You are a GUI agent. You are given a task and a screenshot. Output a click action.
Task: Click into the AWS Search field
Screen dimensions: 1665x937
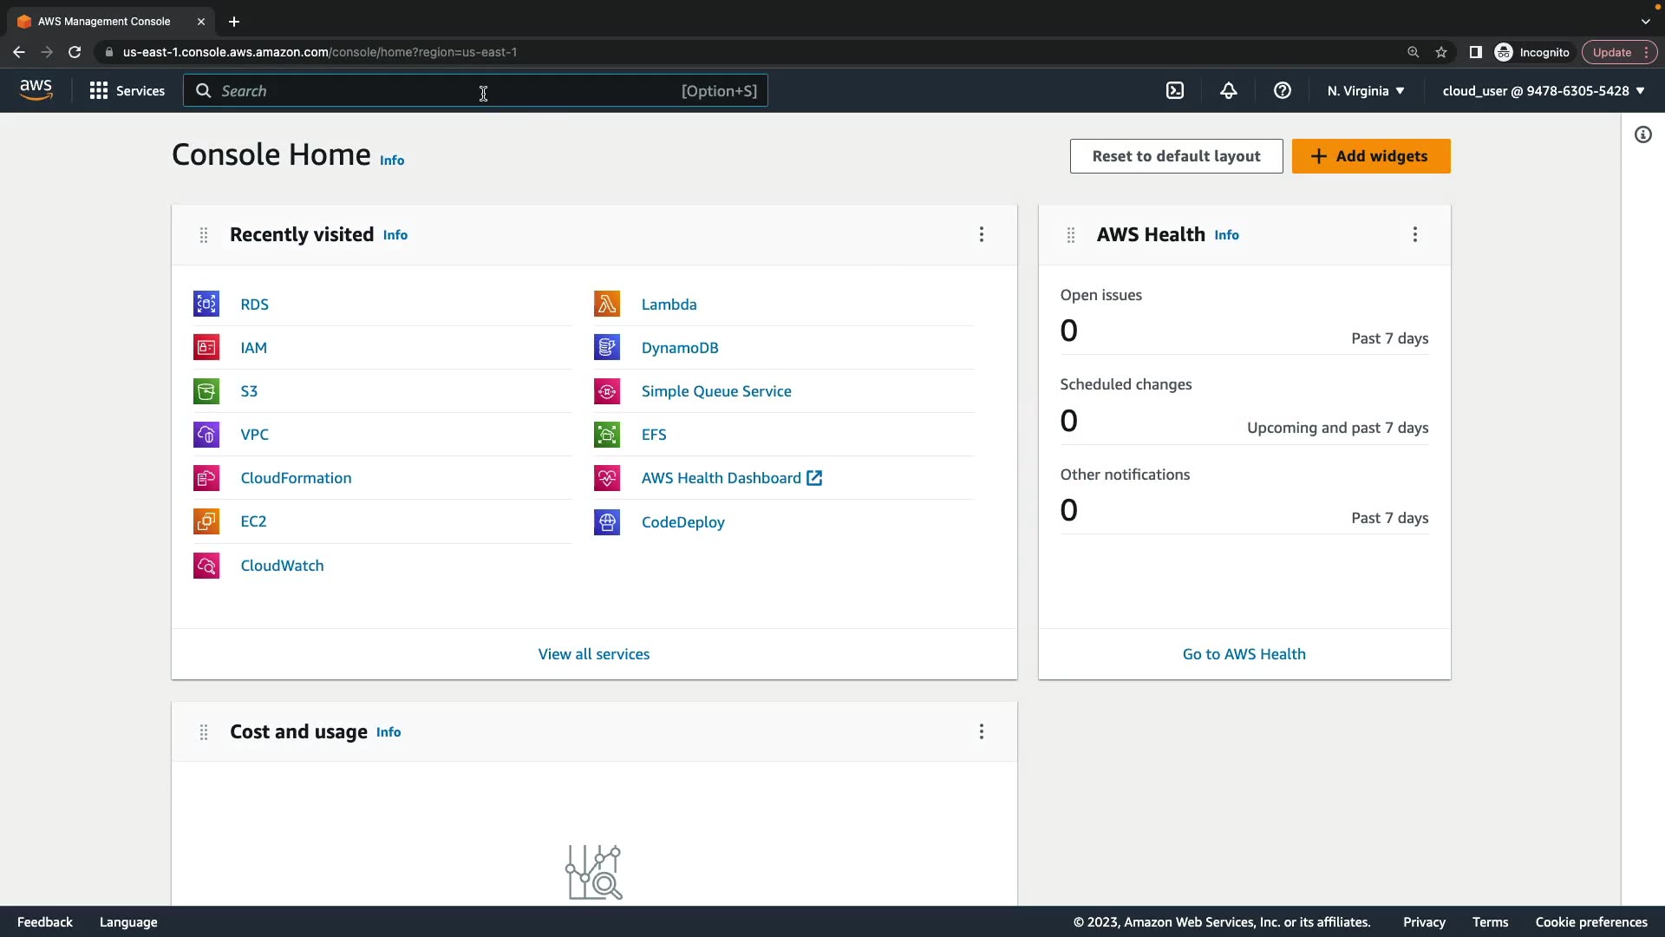click(x=434, y=90)
